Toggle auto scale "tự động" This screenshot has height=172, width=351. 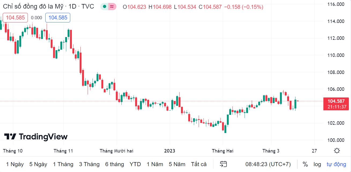point(336,164)
